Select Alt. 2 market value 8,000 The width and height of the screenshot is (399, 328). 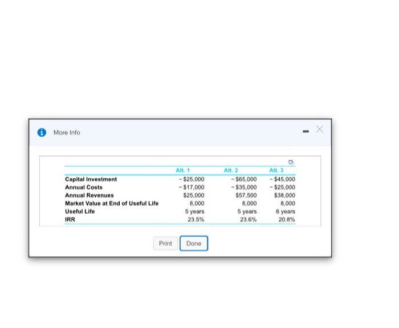click(250, 203)
